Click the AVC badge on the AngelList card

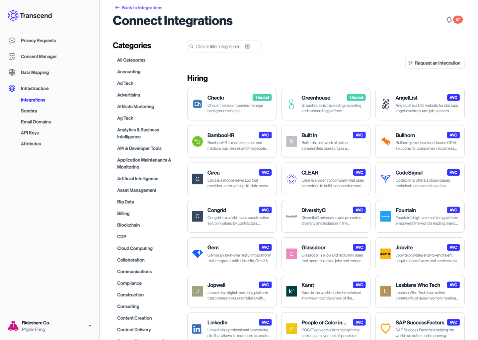tap(453, 97)
